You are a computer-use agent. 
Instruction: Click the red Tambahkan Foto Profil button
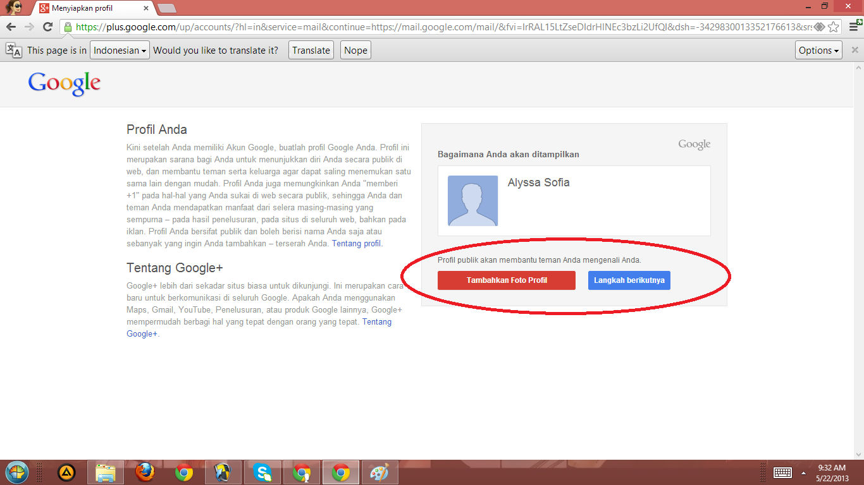pos(507,280)
